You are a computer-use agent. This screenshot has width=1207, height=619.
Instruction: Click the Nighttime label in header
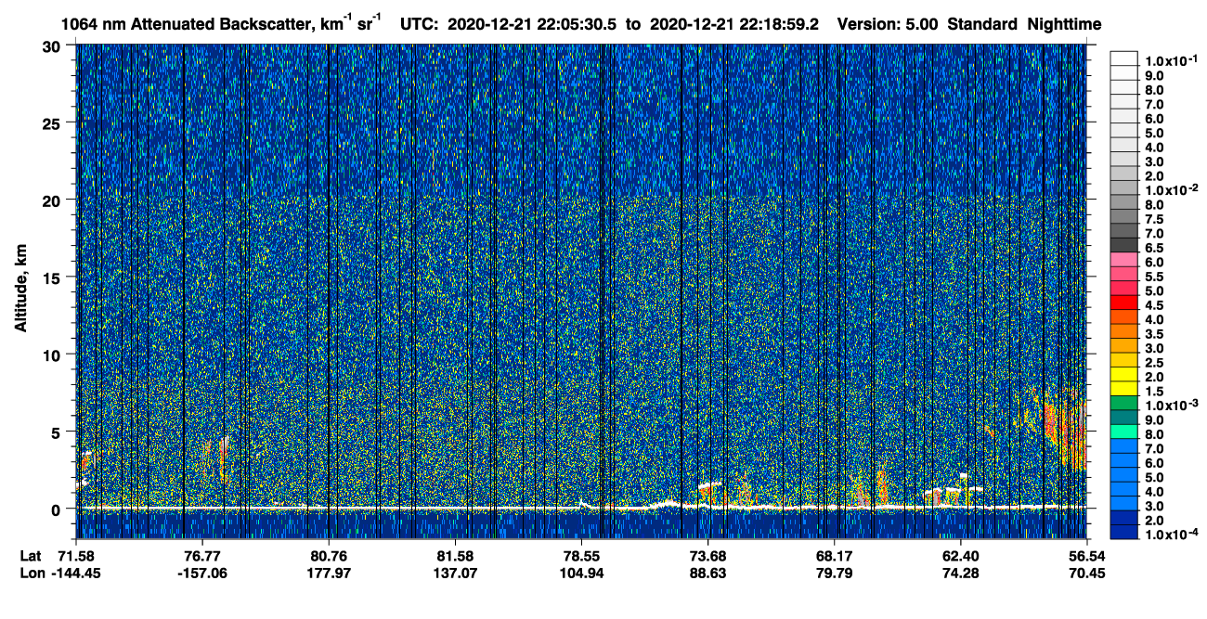pos(1065,25)
